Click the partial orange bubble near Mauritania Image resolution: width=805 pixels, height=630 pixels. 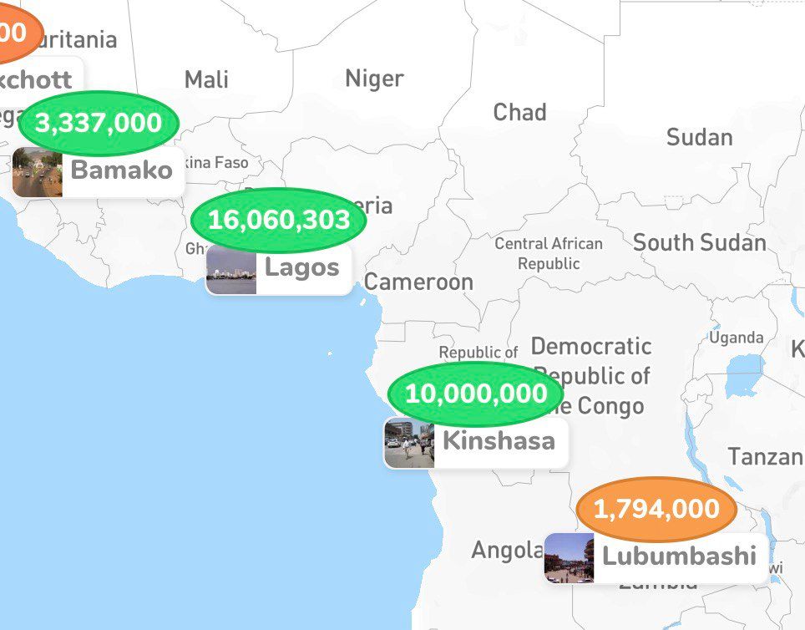[18, 31]
